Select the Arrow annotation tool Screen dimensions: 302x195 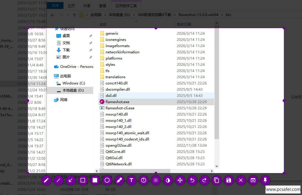(x=71, y=180)
